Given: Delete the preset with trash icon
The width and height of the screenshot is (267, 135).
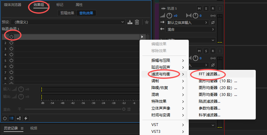Looking at the screenshot, I should [137, 22].
